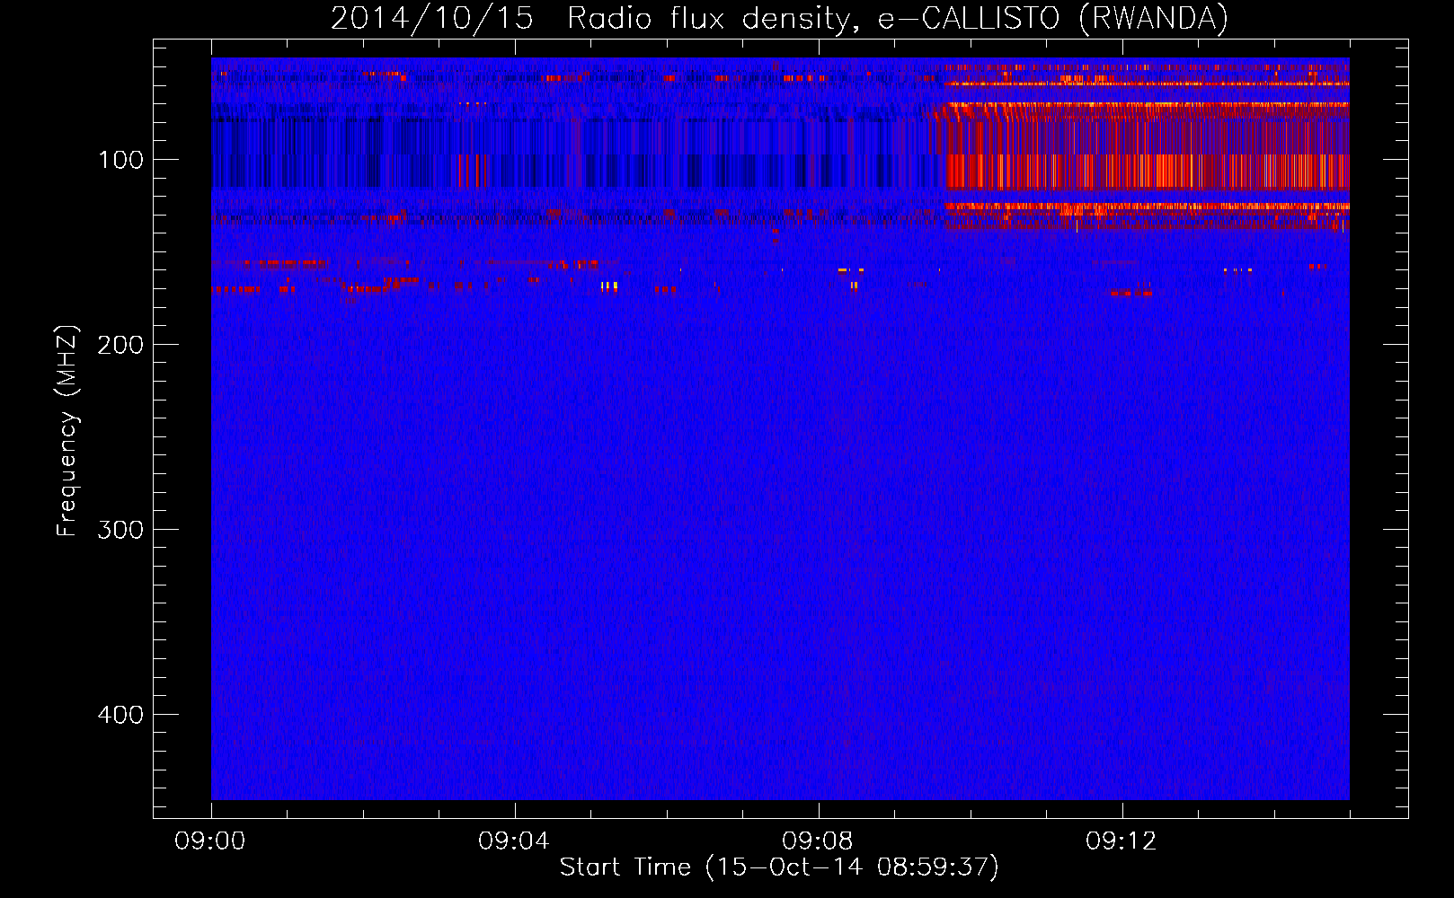Select the '200' frequency axis label

[121, 345]
